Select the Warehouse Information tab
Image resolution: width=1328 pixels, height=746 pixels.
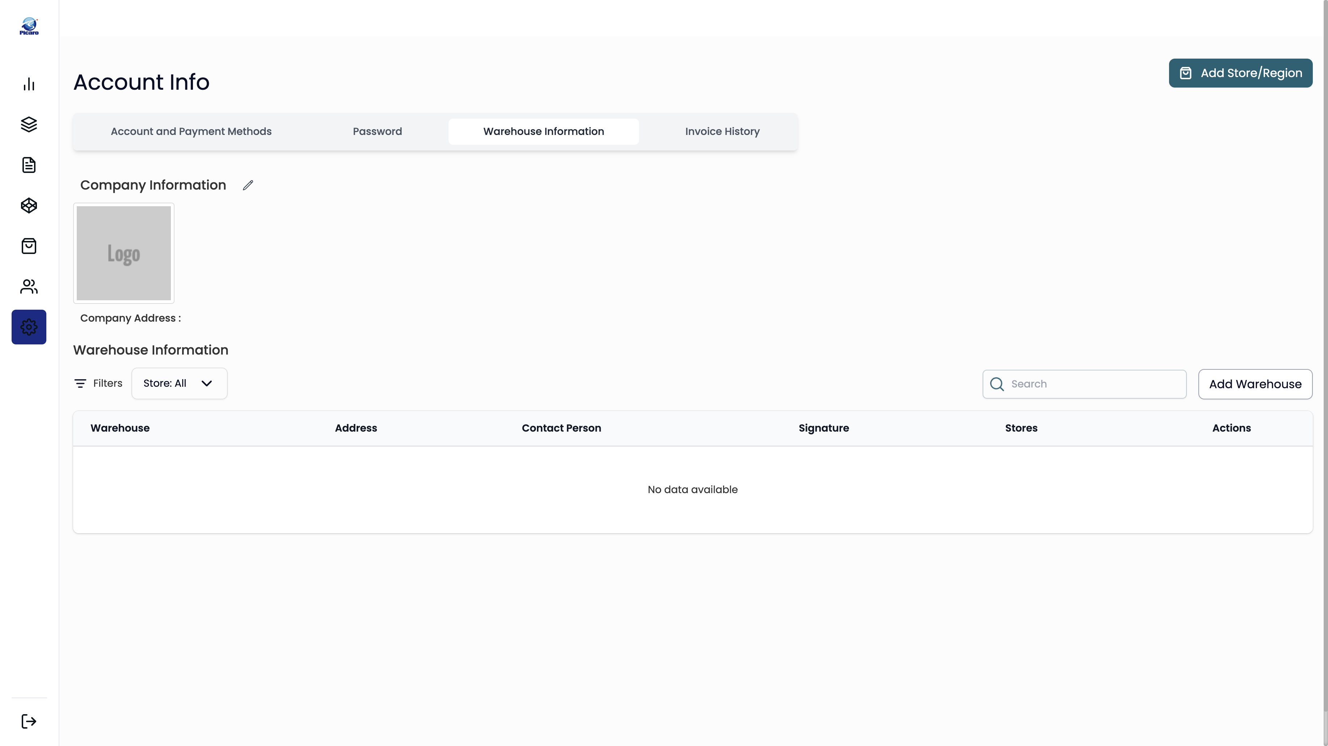(x=543, y=131)
